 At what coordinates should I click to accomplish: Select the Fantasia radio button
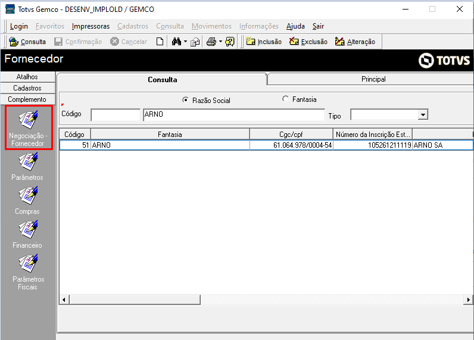(x=285, y=99)
